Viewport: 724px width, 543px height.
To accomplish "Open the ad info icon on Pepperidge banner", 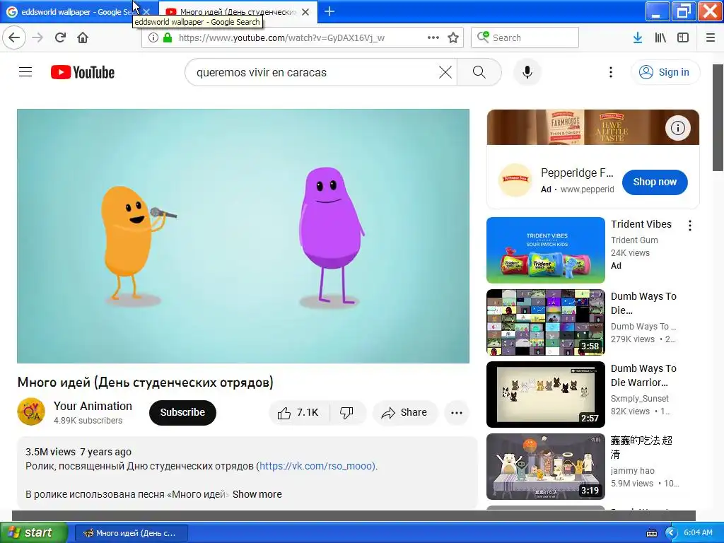I will pyautogui.click(x=678, y=128).
